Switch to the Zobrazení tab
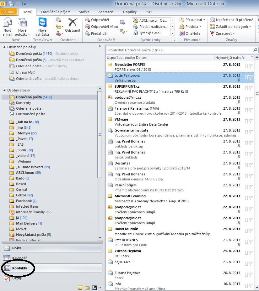This screenshot has width=259, height=291. click(x=106, y=12)
